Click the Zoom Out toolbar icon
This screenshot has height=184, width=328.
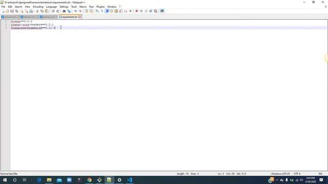(80, 11)
